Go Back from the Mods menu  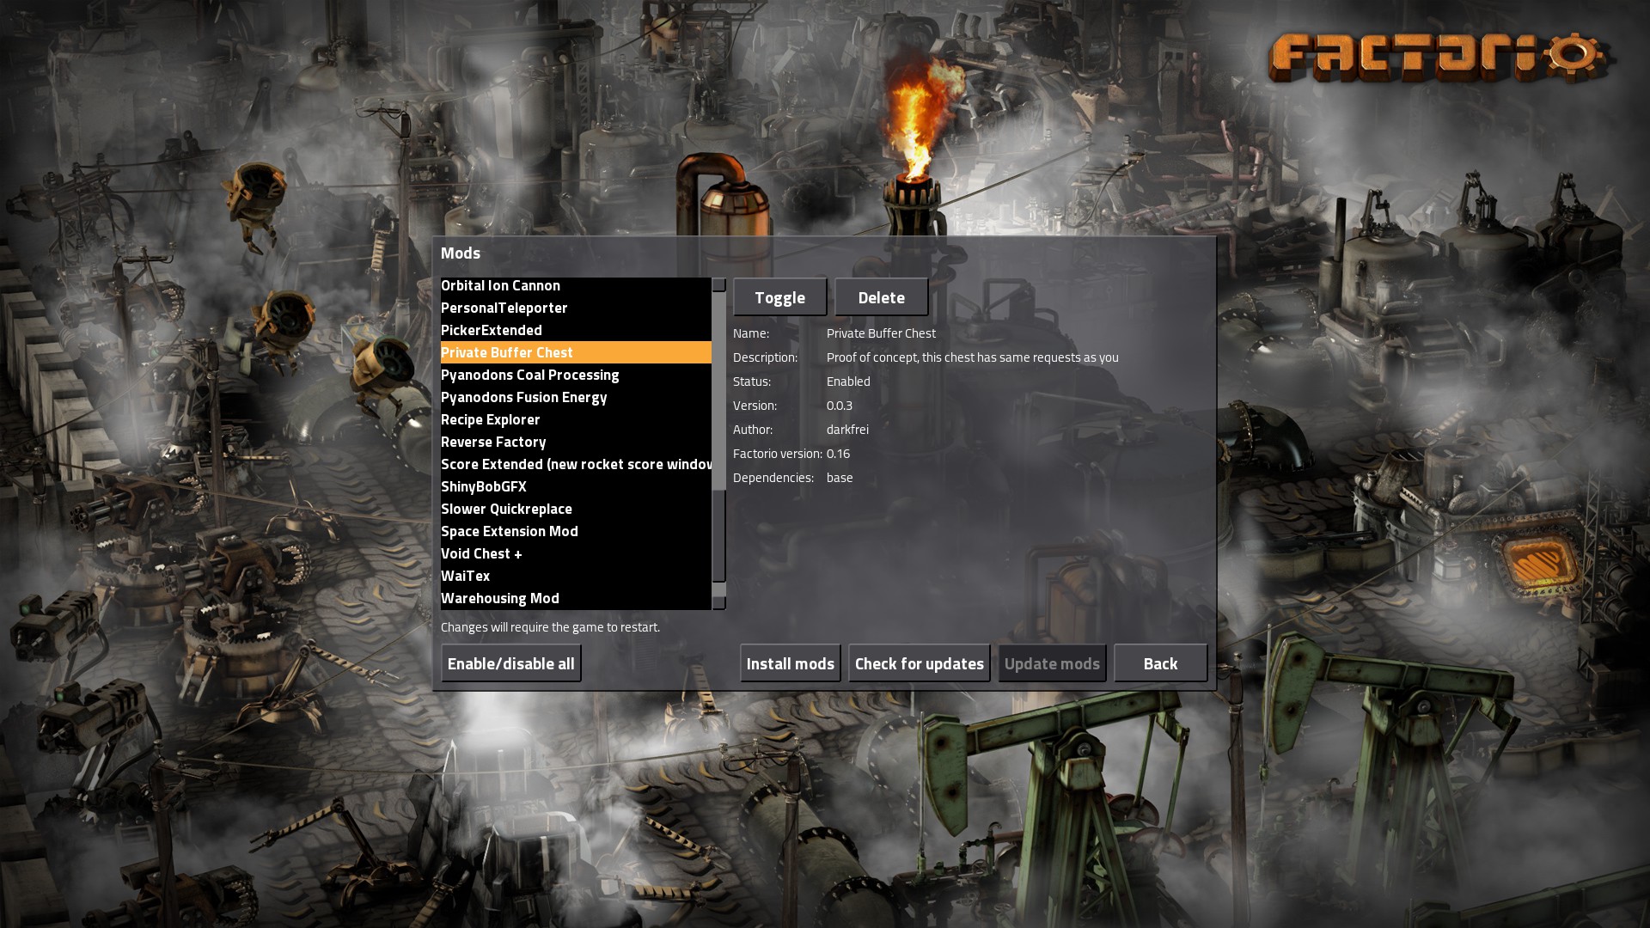pyautogui.click(x=1160, y=663)
